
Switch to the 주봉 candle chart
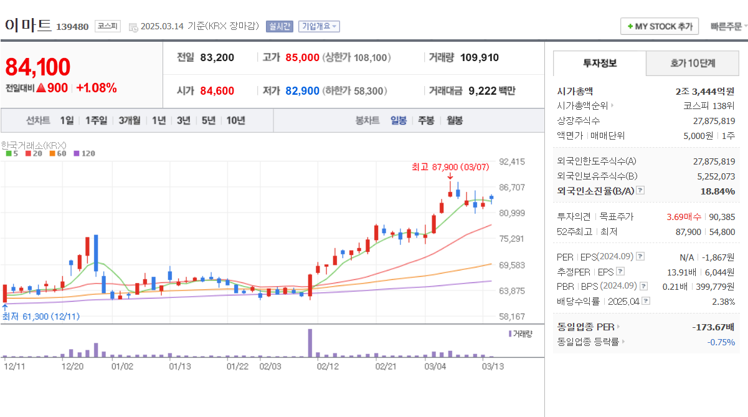point(426,120)
